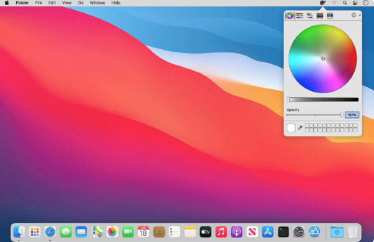Switch to the color palettes tab

coord(310,16)
